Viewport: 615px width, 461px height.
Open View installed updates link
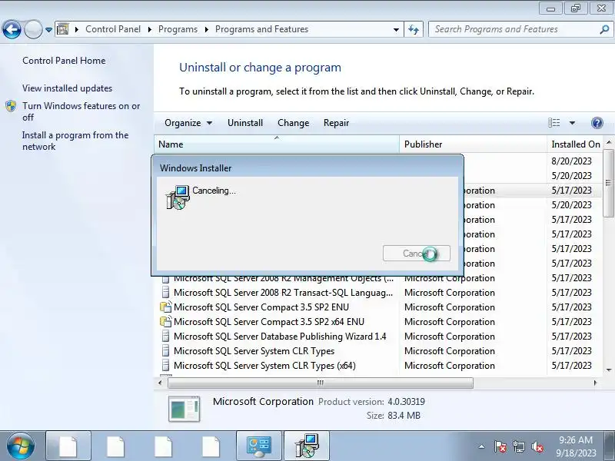coord(67,88)
